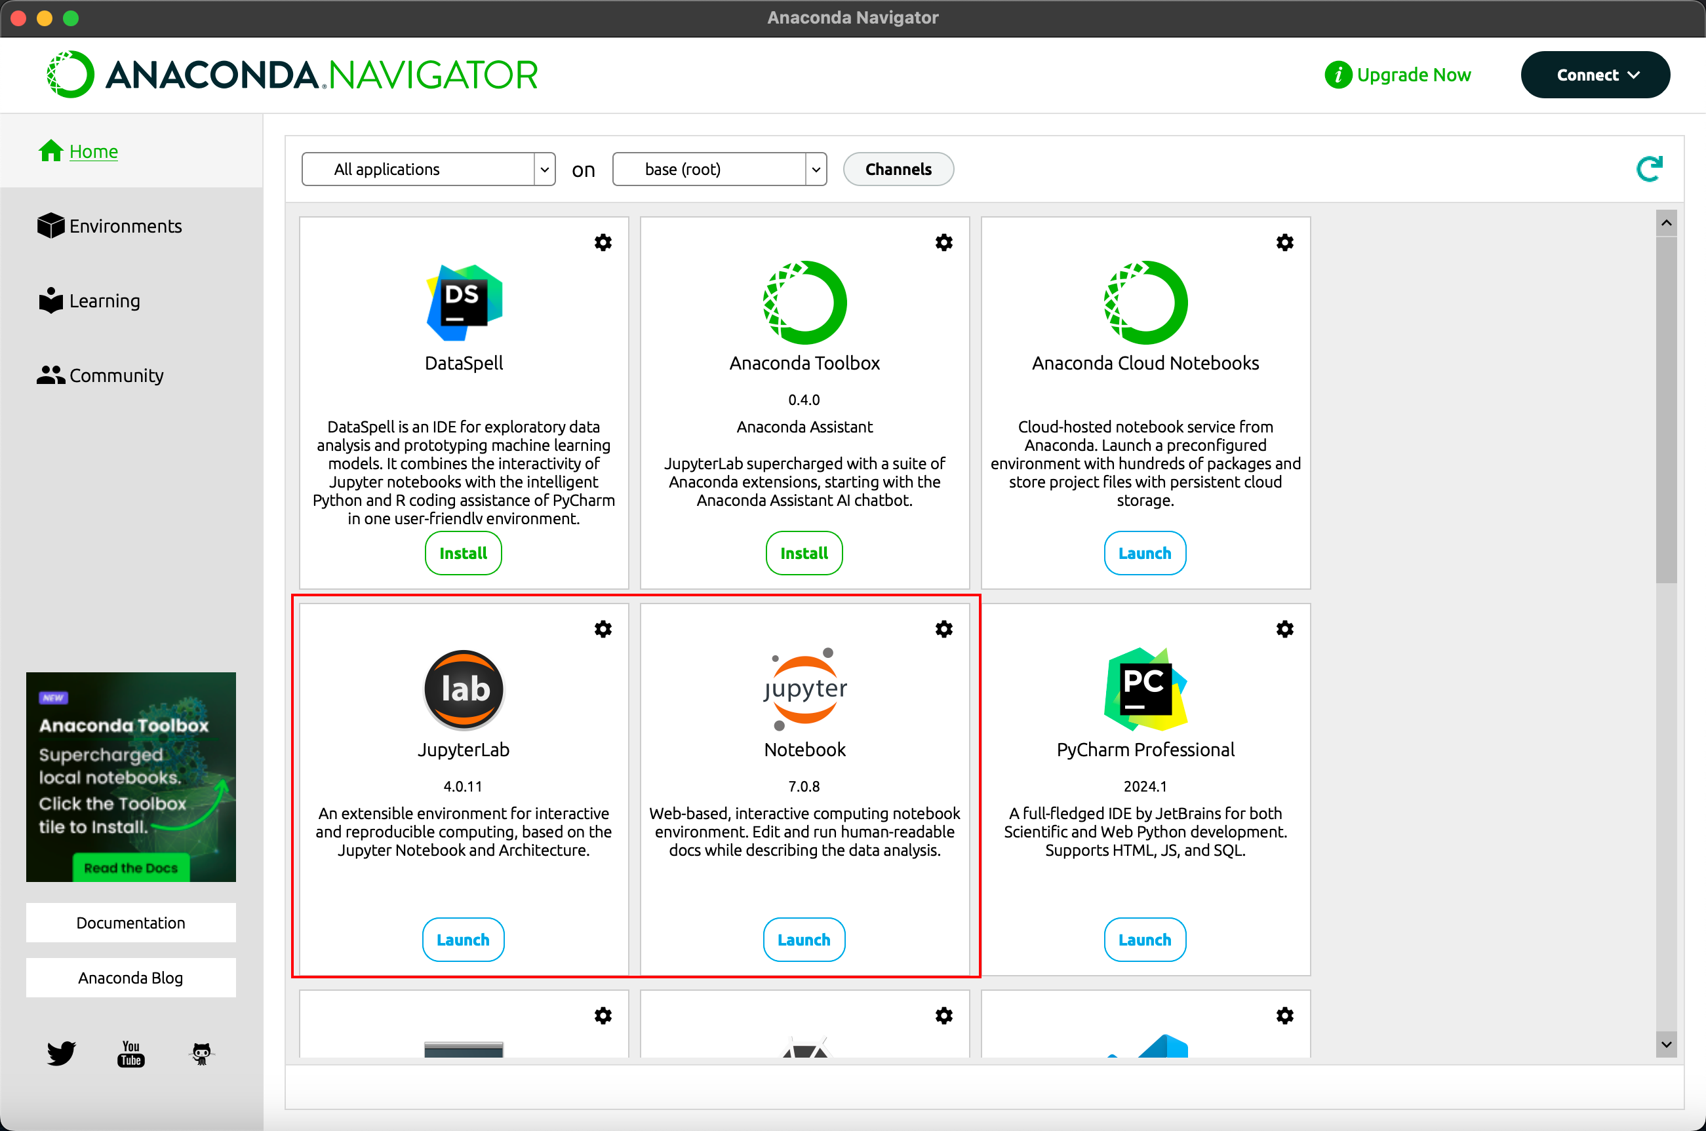Launch Anaconda Cloud Notebooks
Viewport: 1706px width, 1131px height.
pyautogui.click(x=1145, y=553)
